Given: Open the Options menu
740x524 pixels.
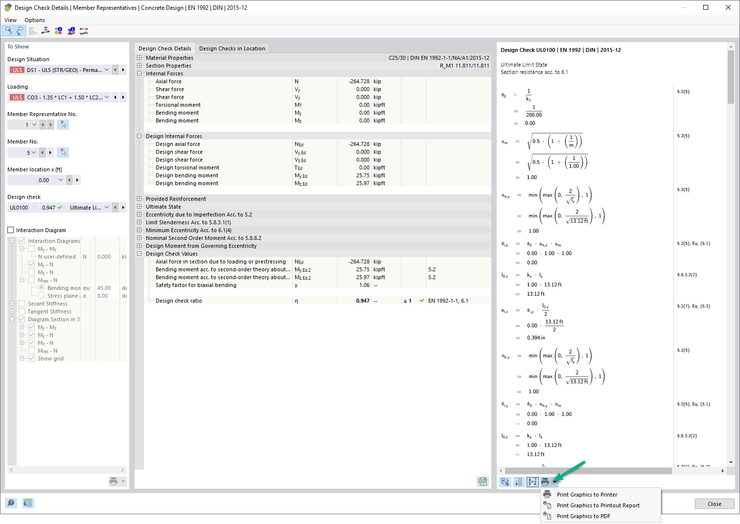Looking at the screenshot, I should click(35, 20).
